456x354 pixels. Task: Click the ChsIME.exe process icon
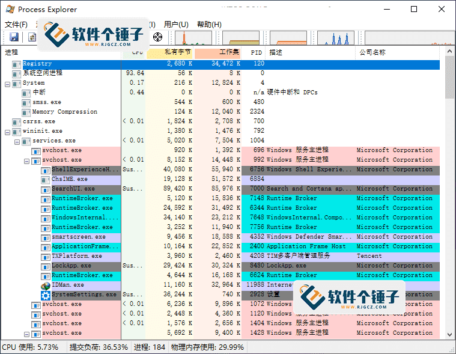(x=46, y=180)
